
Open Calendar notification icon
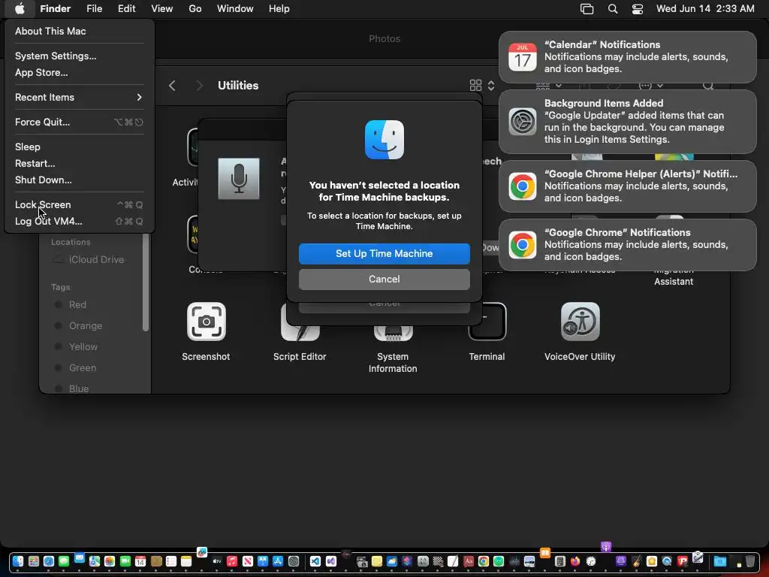pos(523,57)
